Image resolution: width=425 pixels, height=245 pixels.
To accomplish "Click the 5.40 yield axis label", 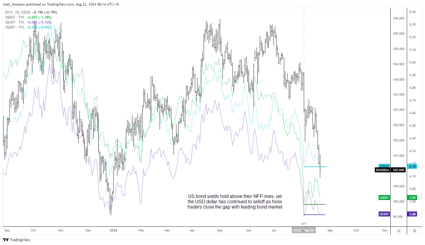I will pyautogui.click(x=412, y=12).
